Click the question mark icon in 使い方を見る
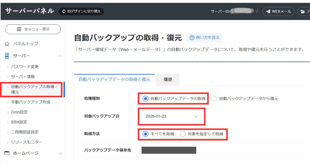The image size is (310, 163). click(x=192, y=38)
